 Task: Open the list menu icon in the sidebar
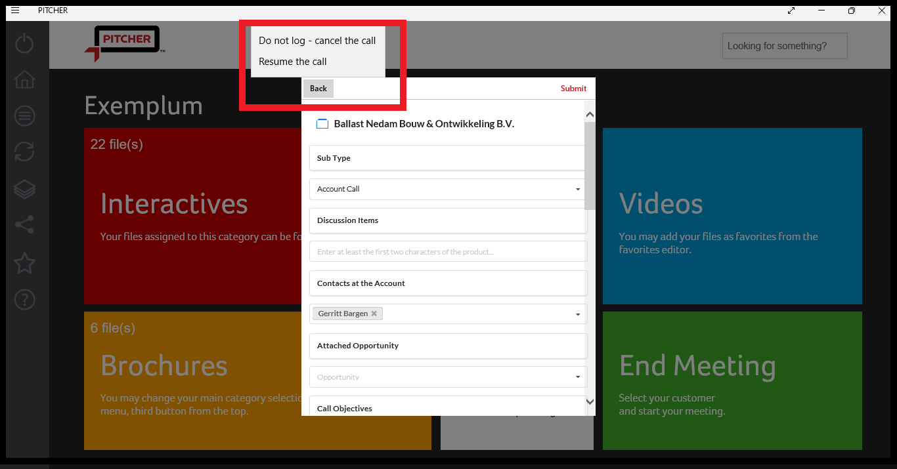[24, 115]
